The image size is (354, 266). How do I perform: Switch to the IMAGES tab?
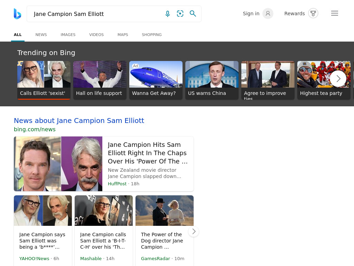point(68,35)
